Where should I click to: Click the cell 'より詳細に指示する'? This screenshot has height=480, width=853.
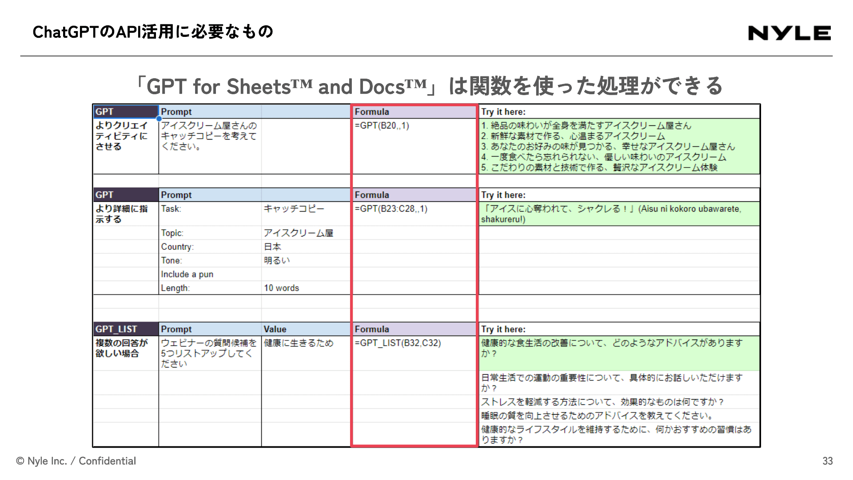pyautogui.click(x=126, y=214)
